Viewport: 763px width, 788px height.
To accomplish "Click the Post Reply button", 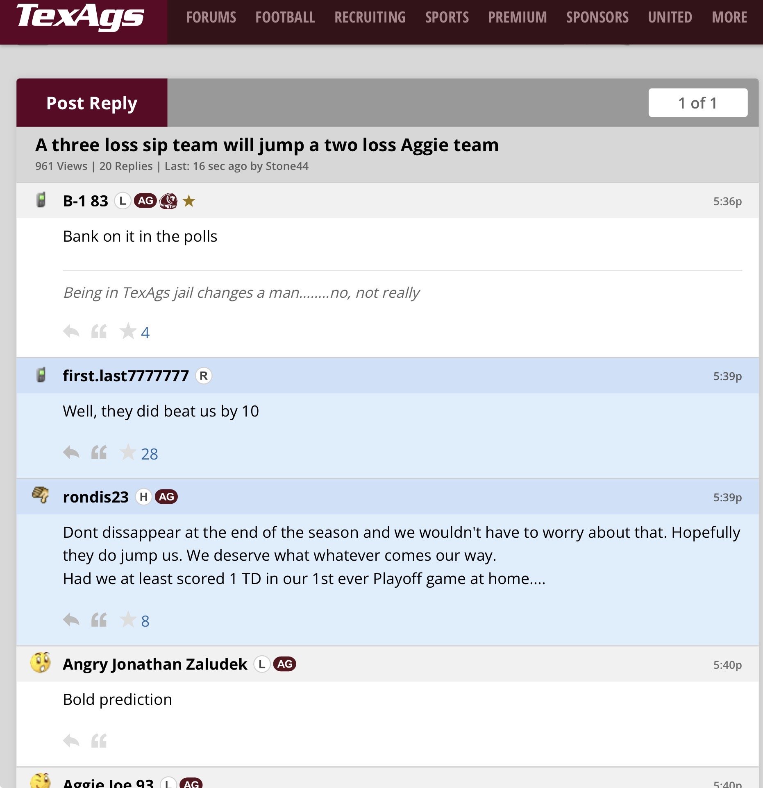I will point(92,103).
